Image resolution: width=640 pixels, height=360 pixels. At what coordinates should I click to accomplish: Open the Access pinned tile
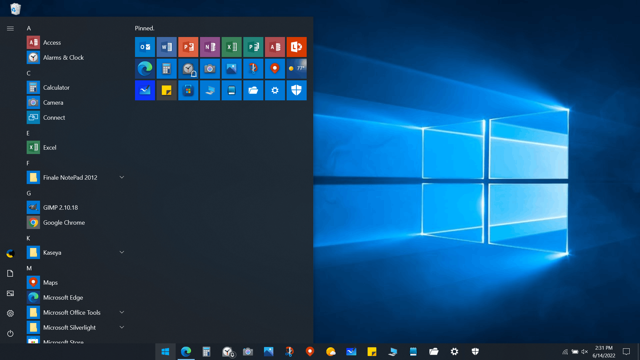(275, 47)
